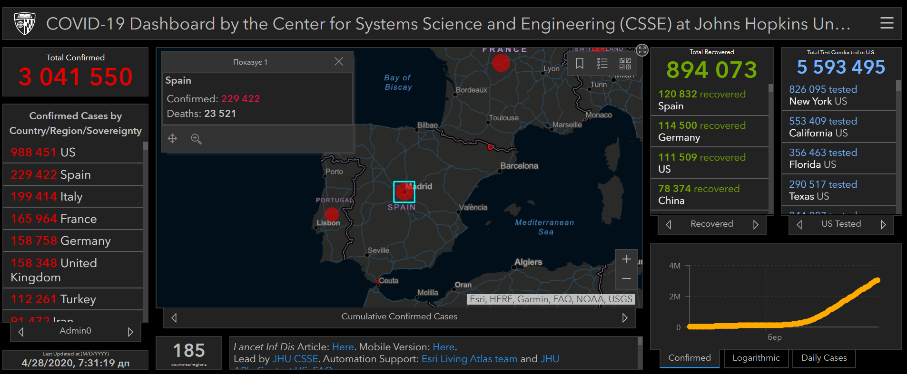
Task: Switch to the Logarithmic chart tab
Action: (756, 358)
